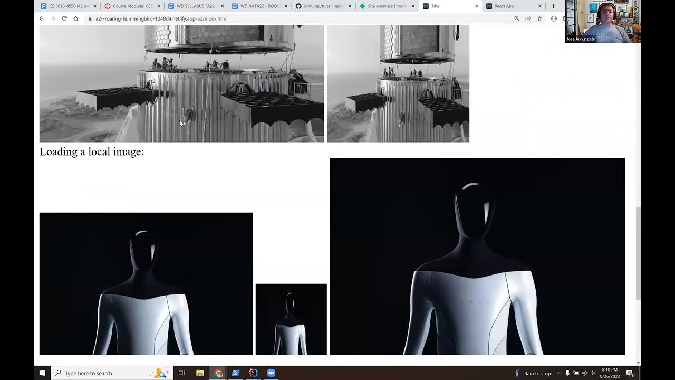Bookmark this page with the star
Image resolution: width=675 pixels, height=380 pixels.
[539, 18]
